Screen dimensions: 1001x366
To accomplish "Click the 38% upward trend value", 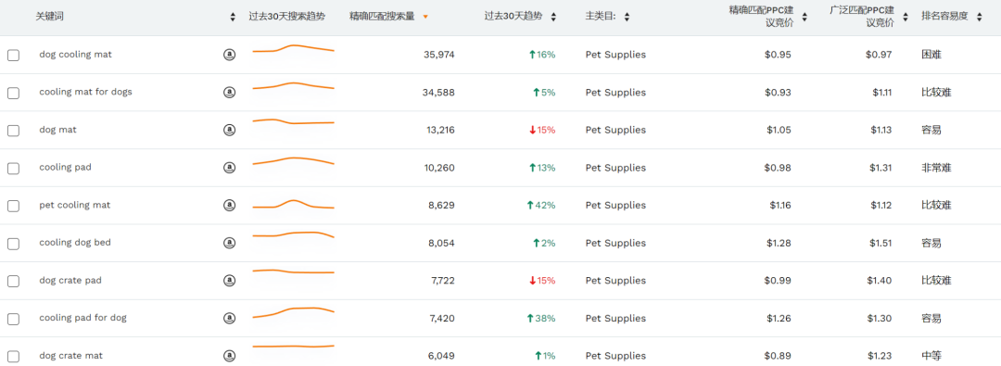I will point(540,318).
